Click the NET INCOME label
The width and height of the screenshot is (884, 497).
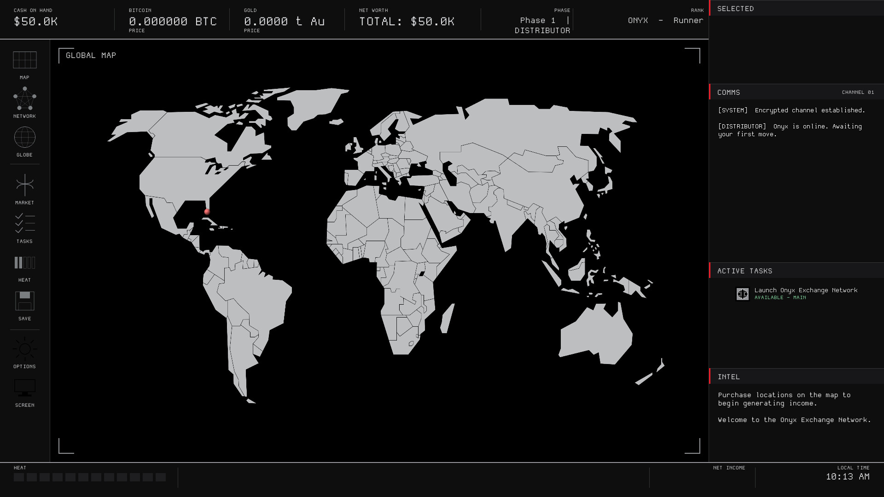[x=729, y=468]
